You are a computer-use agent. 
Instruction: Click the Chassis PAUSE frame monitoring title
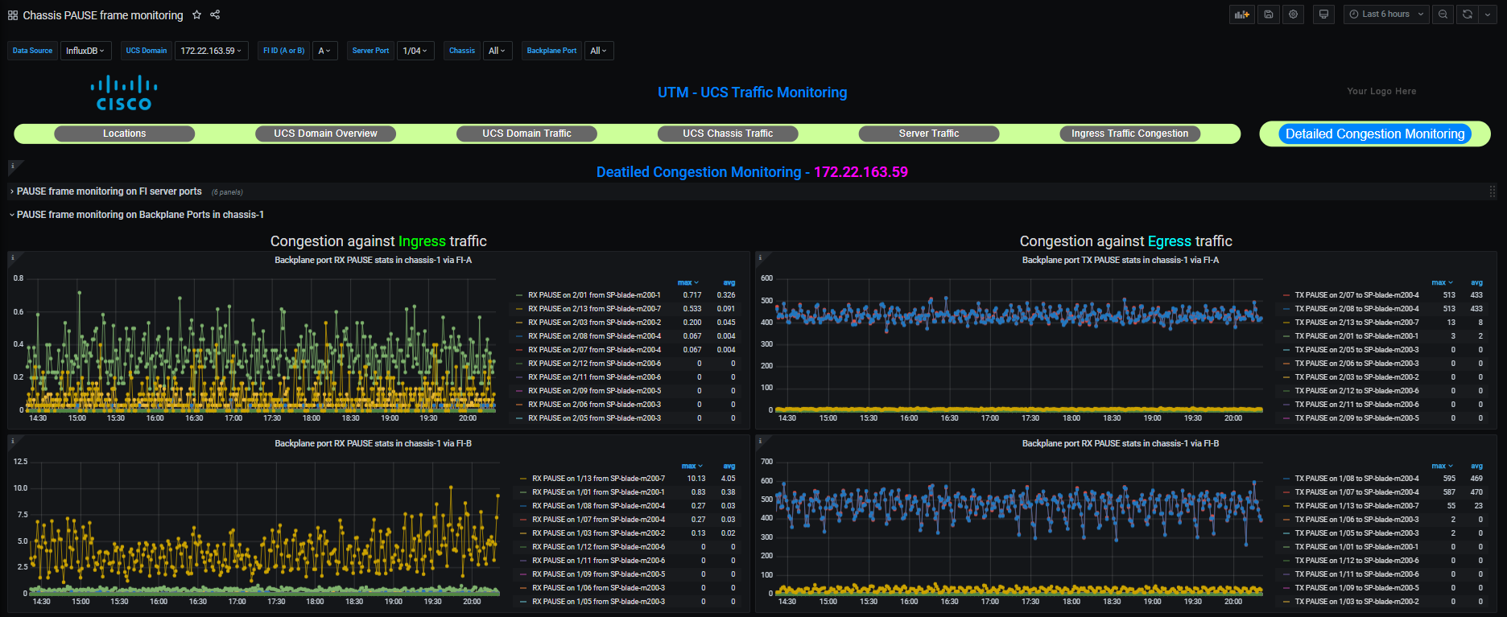103,15
